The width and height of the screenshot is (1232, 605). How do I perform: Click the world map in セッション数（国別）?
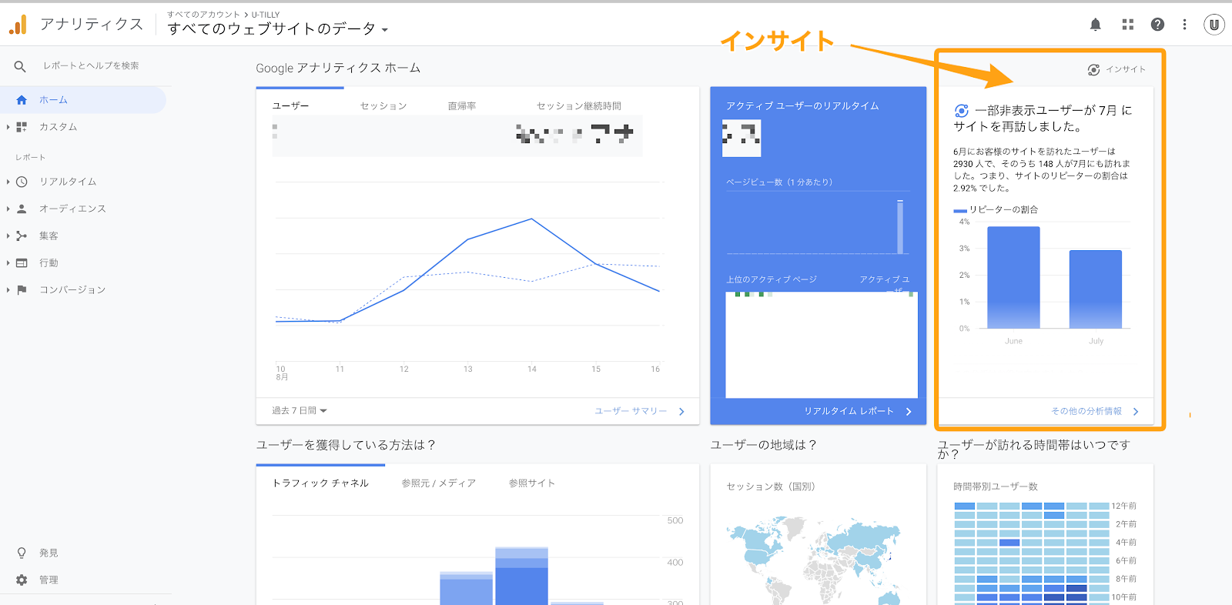coord(814,560)
